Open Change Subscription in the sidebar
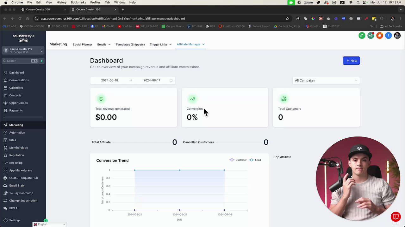Viewport: 405px width, 227px height. point(23,201)
